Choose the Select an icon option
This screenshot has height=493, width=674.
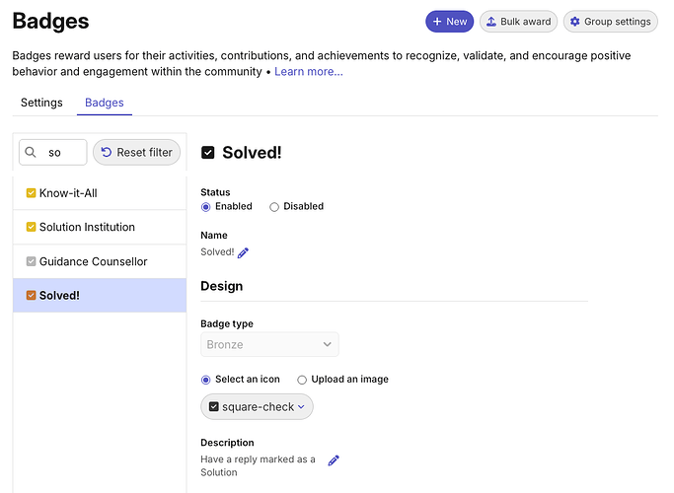click(206, 380)
